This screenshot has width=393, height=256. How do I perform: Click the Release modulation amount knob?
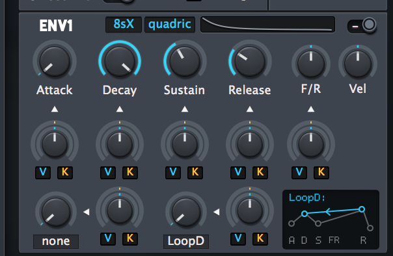[250, 144]
